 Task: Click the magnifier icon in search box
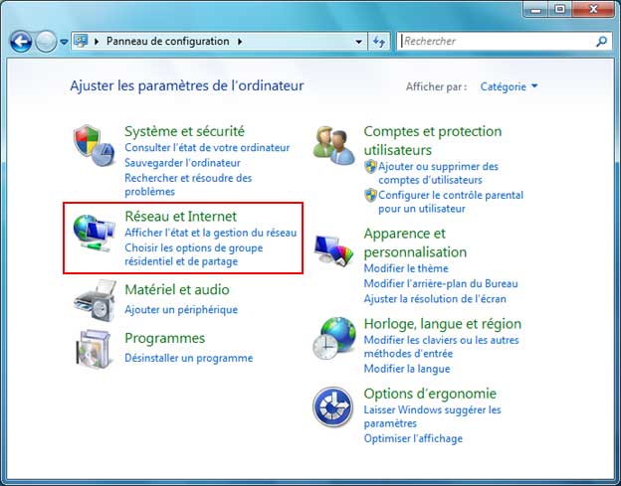point(601,41)
